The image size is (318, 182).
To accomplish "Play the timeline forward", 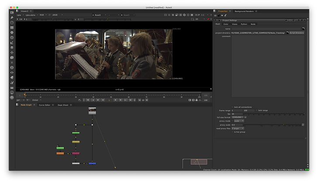I will (x=116, y=100).
